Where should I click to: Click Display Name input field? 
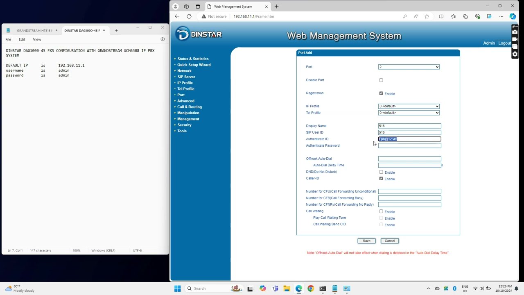point(410,126)
